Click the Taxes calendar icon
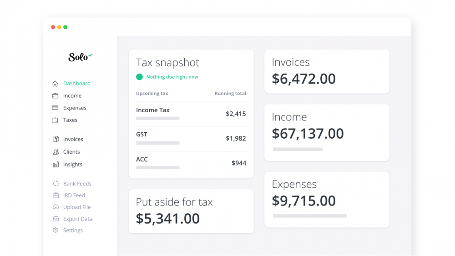 tap(55, 120)
